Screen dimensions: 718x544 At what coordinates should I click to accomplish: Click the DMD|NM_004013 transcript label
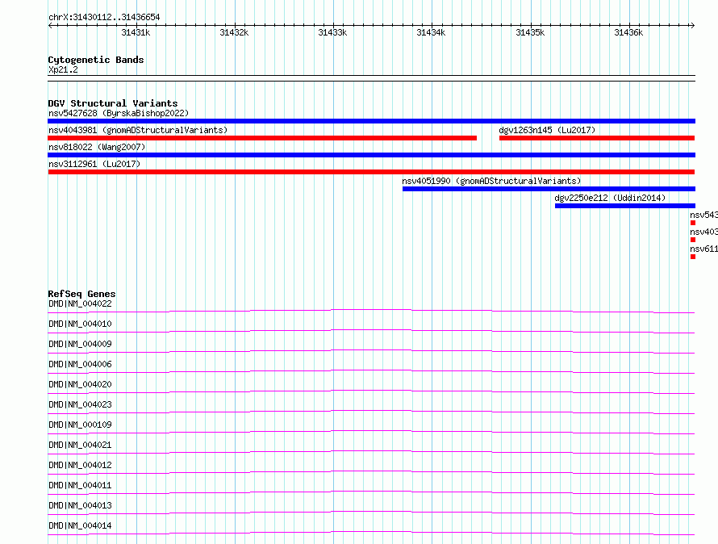pyautogui.click(x=80, y=505)
